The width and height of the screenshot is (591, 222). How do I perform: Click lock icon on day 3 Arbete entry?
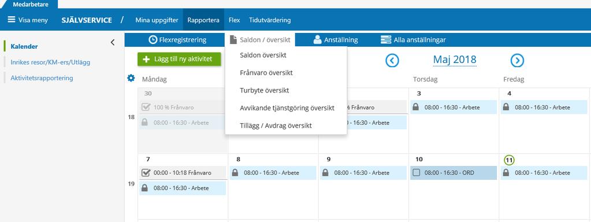pos(415,107)
